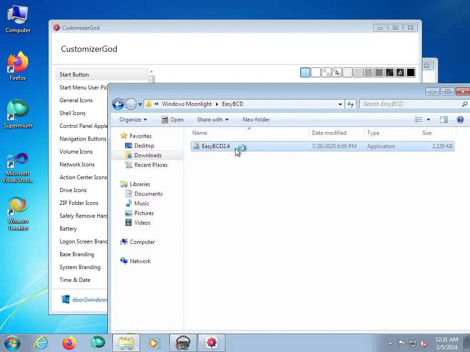The image size is (470, 352).
Task: Sort by the Size column header
Action: pyautogui.click(x=437, y=133)
